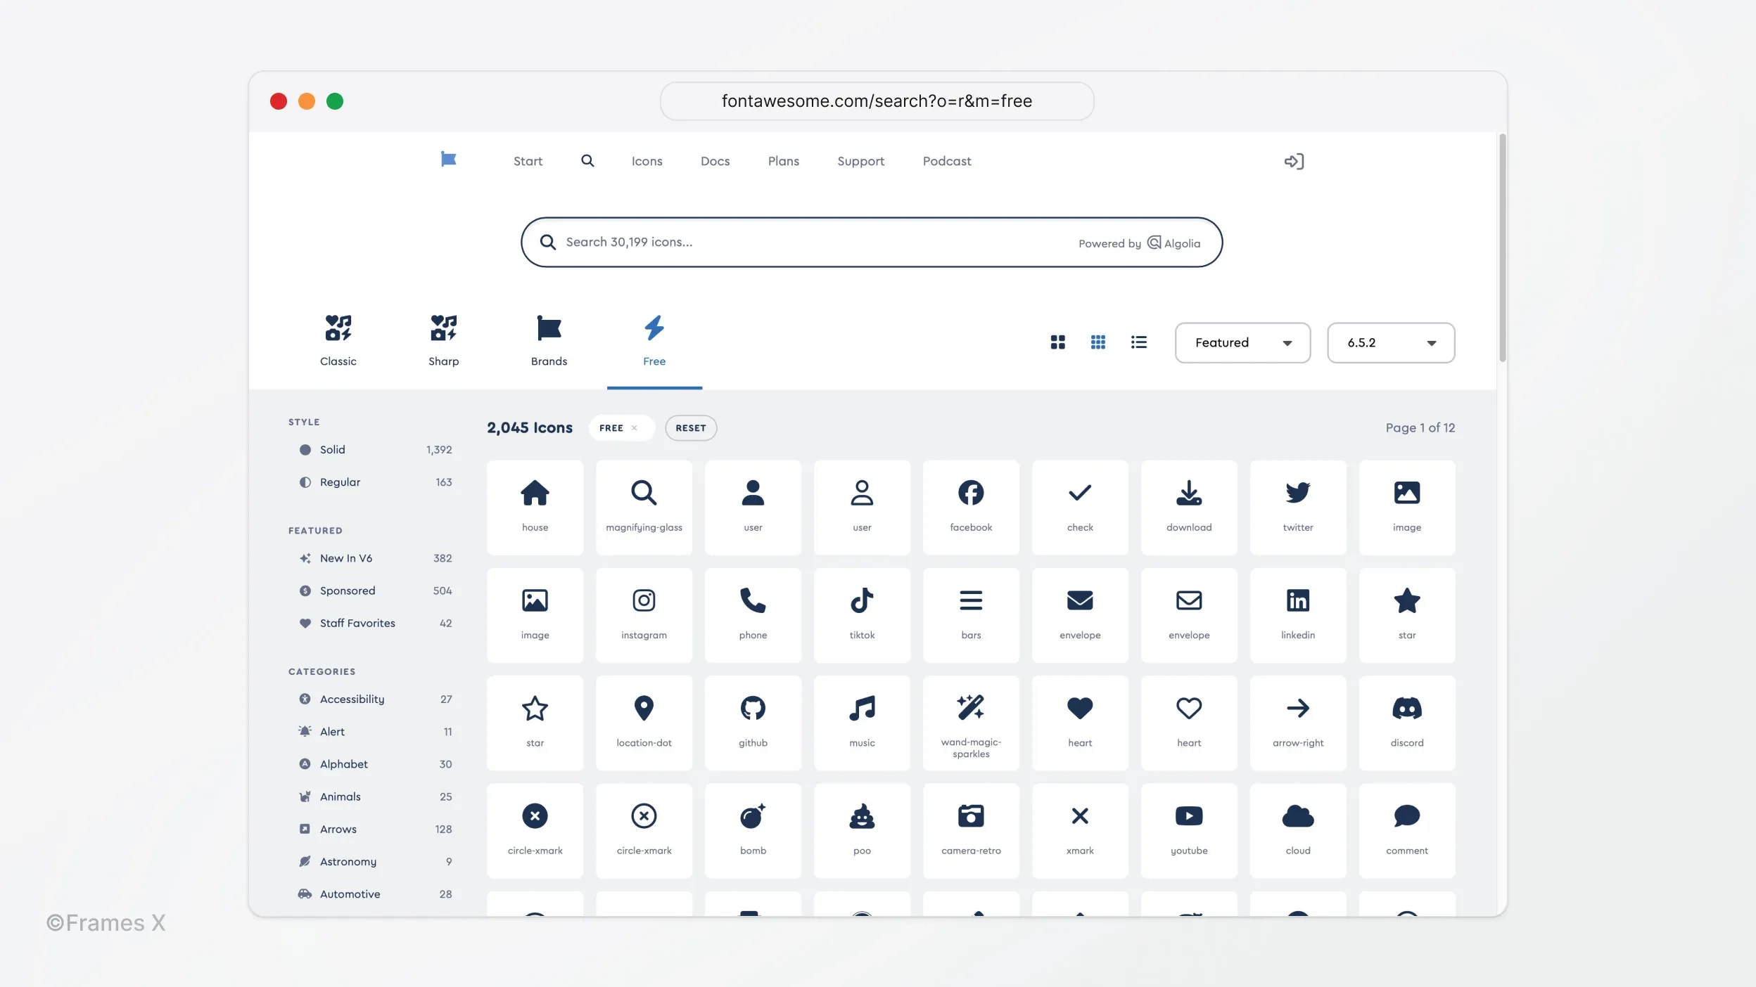Switch to the list view icon
Image resolution: width=1756 pixels, height=987 pixels.
click(x=1139, y=342)
